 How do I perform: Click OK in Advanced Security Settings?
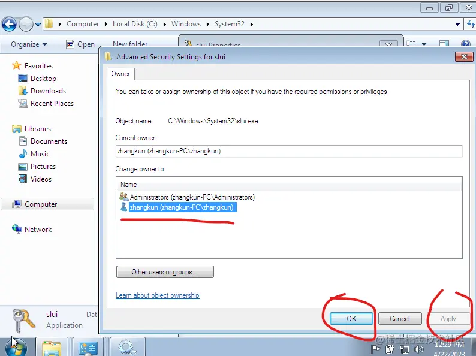click(x=351, y=319)
